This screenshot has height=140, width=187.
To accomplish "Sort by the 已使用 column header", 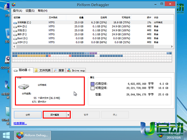I will 96,17.
